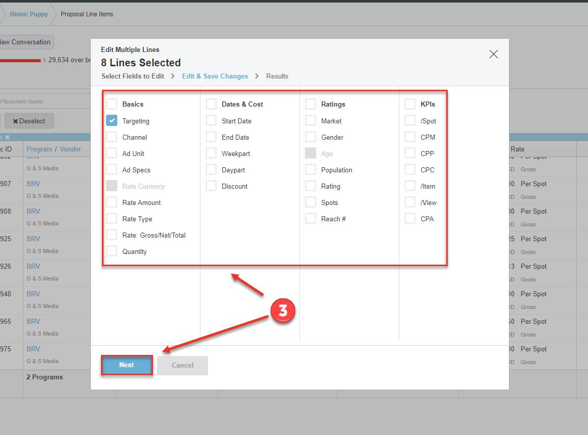Click the Next button

tap(126, 365)
